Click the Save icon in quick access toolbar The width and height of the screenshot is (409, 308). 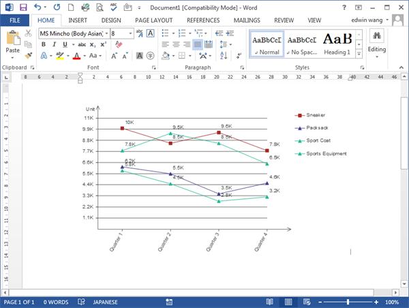[23, 7]
